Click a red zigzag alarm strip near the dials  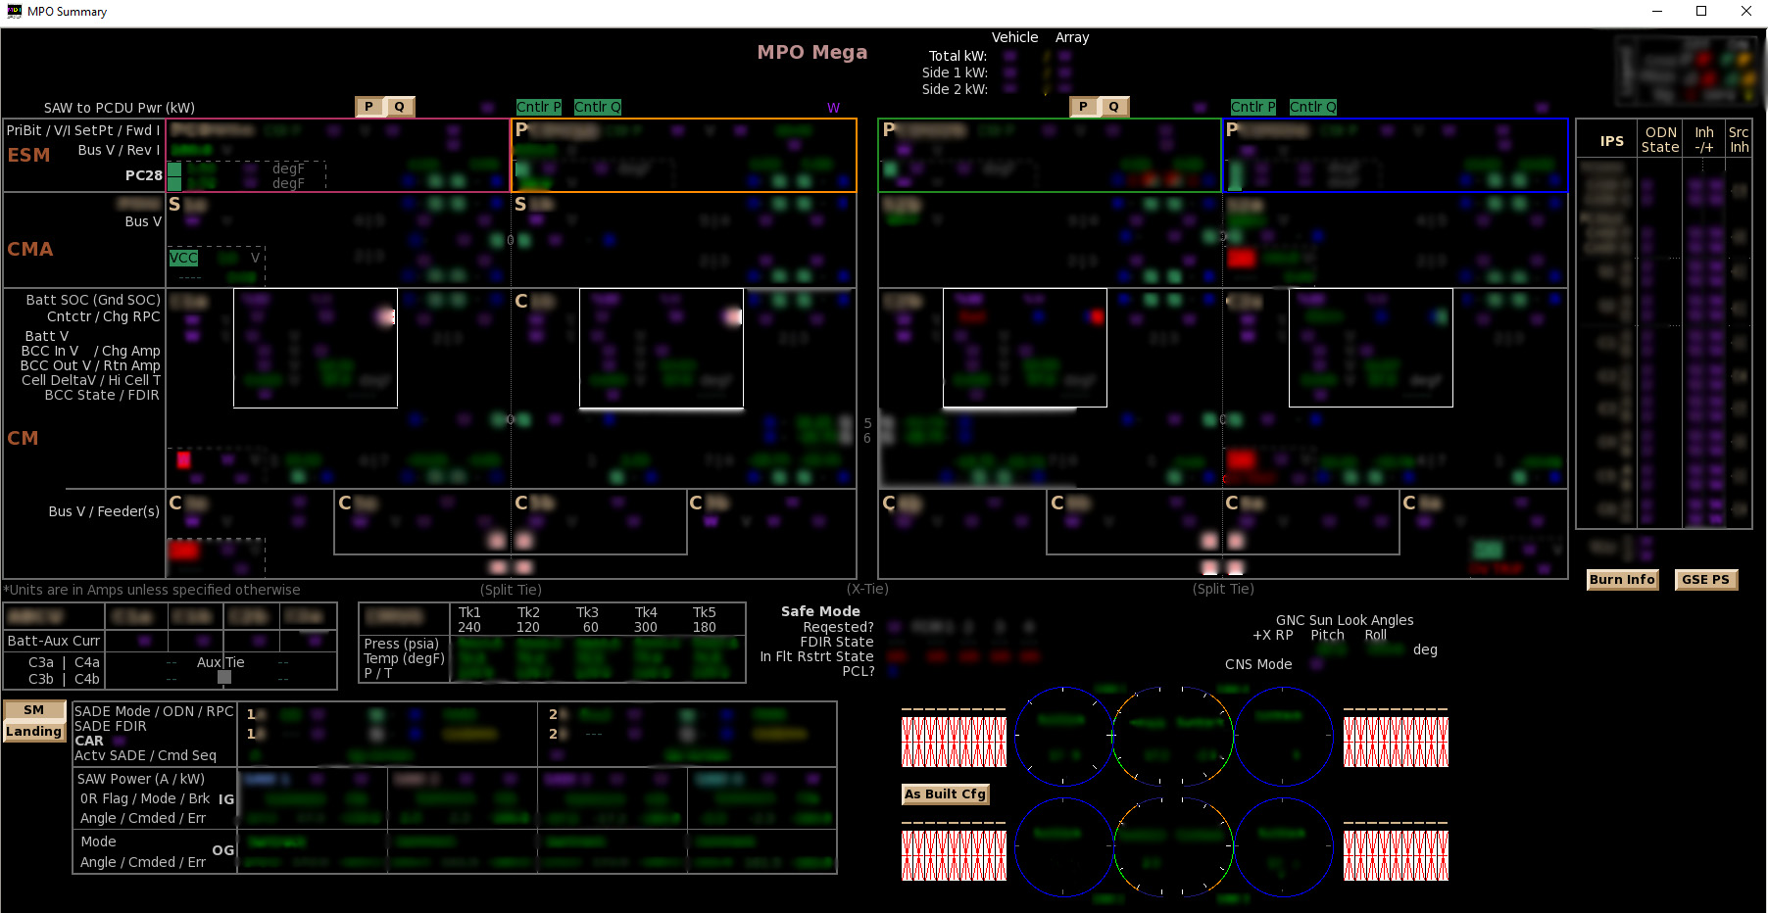[953, 742]
